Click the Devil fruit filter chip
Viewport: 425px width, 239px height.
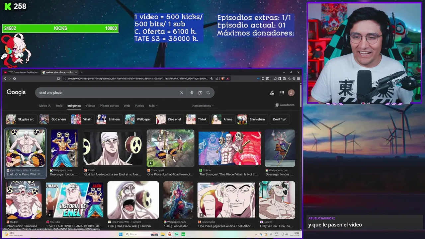click(x=280, y=119)
